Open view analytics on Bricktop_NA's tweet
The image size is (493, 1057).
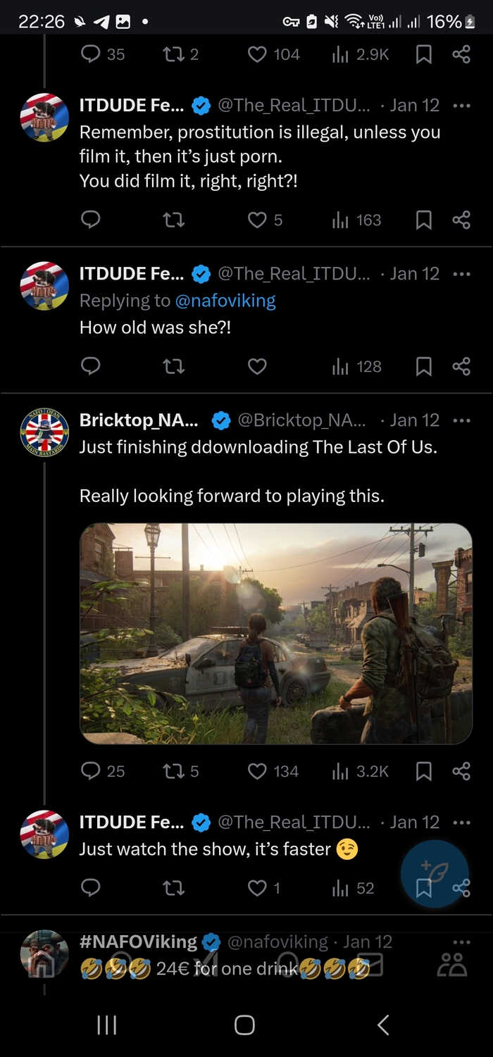coord(340,770)
